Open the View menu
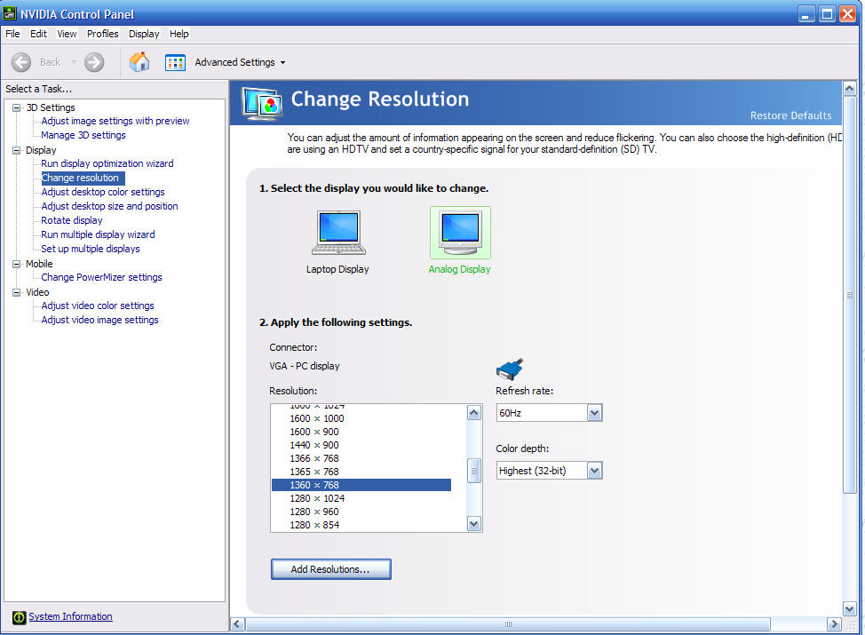The height and width of the screenshot is (635, 865). 67,34
